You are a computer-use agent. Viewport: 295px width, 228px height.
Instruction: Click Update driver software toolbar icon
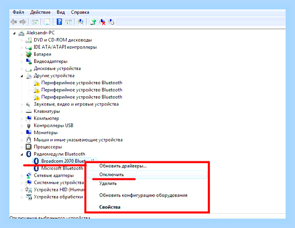[93, 22]
